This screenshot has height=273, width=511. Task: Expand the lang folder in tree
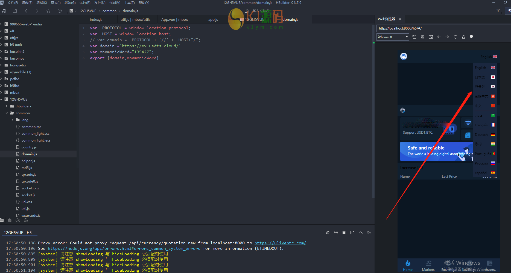click(x=12, y=120)
